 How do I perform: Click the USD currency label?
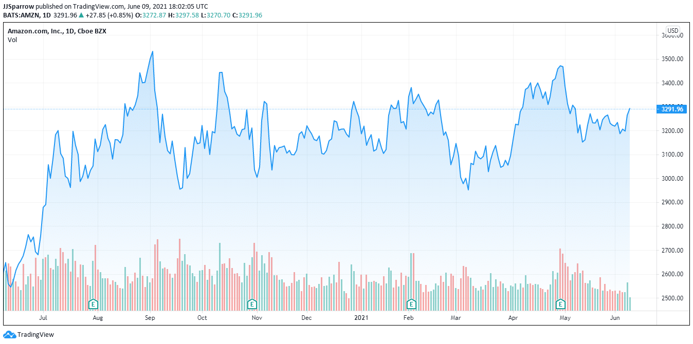[673, 30]
